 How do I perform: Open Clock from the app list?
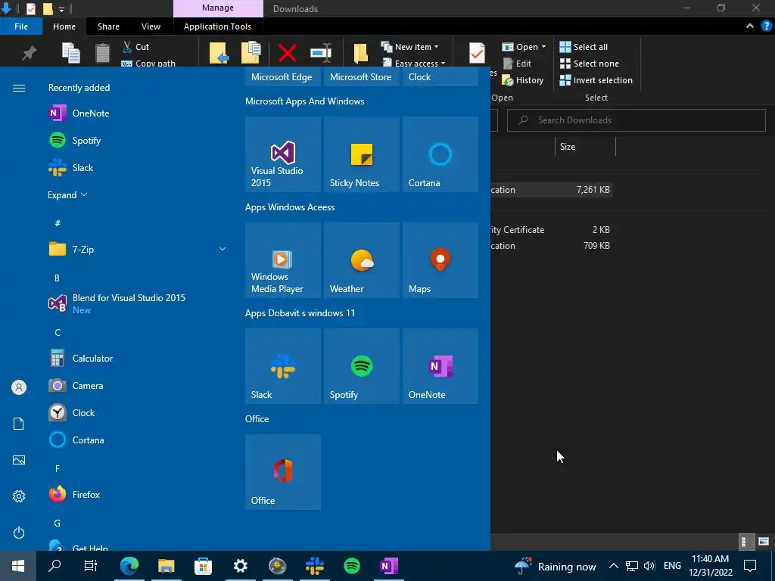(138, 412)
